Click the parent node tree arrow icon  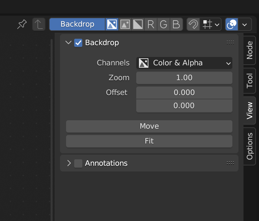tap(39, 25)
